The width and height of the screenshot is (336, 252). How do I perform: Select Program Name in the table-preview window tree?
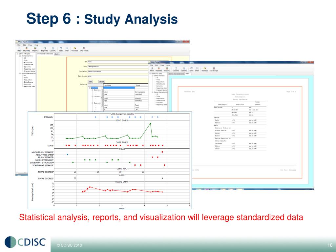coord(161,90)
